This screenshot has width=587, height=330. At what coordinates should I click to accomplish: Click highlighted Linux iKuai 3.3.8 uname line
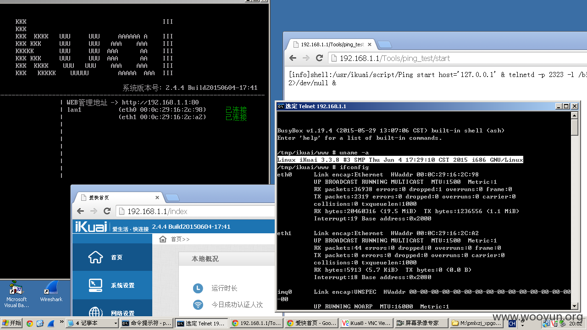(x=400, y=159)
